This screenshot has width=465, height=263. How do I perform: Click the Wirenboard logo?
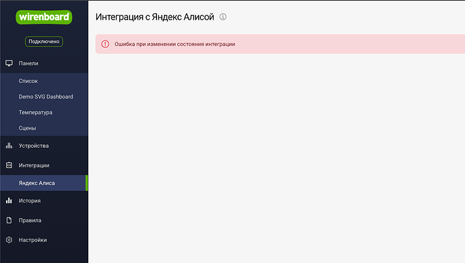click(x=44, y=18)
